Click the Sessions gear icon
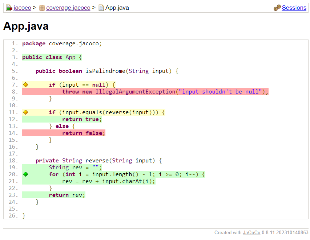Image resolution: width=310 pixels, height=240 pixels. pyautogui.click(x=277, y=8)
